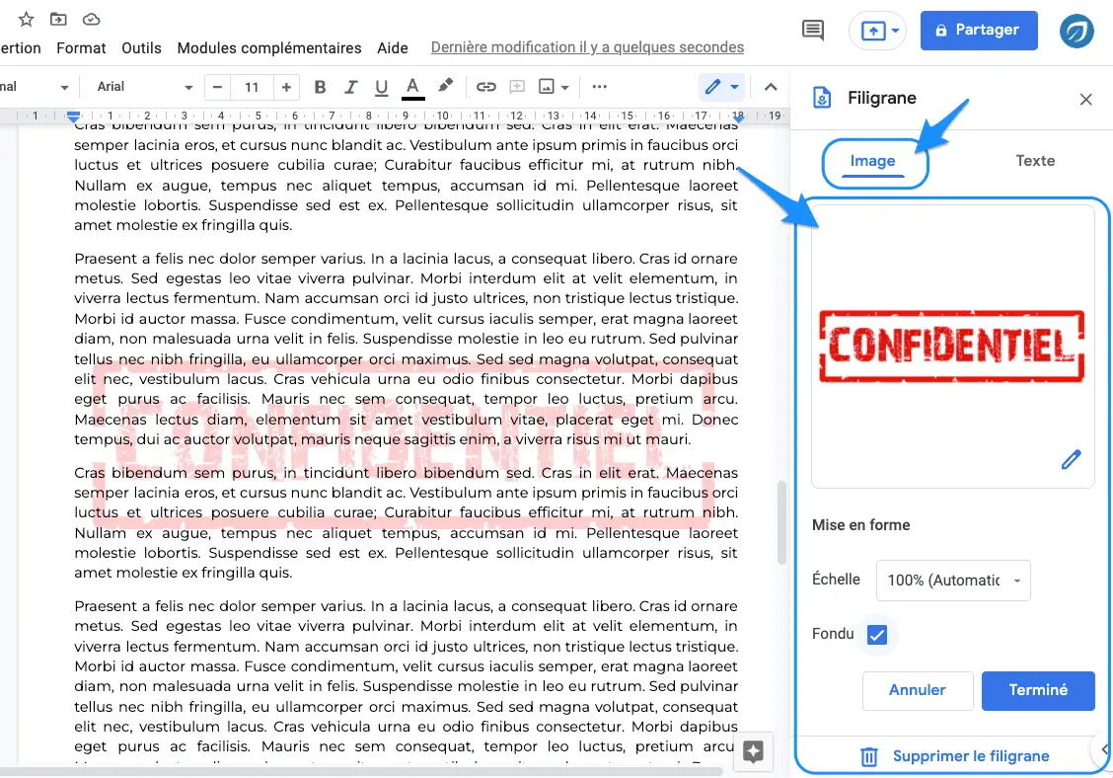Uncheck the Fondu checkbox

click(877, 635)
